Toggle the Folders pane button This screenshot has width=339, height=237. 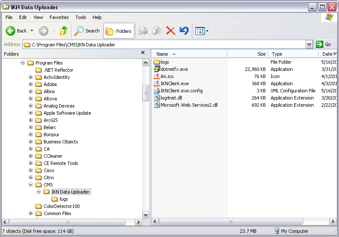coord(118,31)
